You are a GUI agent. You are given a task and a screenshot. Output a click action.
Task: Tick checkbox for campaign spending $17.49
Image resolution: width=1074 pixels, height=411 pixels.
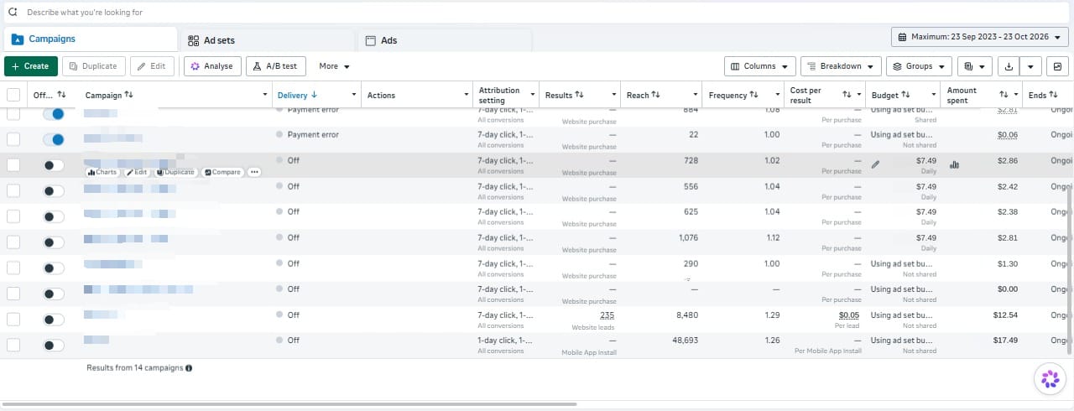[13, 345]
